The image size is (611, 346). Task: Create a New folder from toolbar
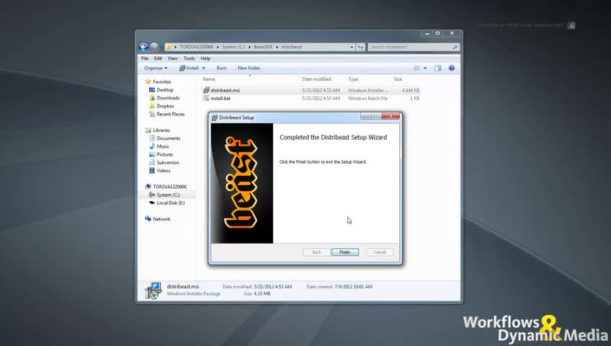pyautogui.click(x=249, y=68)
